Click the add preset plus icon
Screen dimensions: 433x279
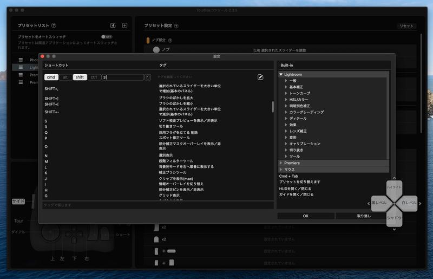(125, 25)
